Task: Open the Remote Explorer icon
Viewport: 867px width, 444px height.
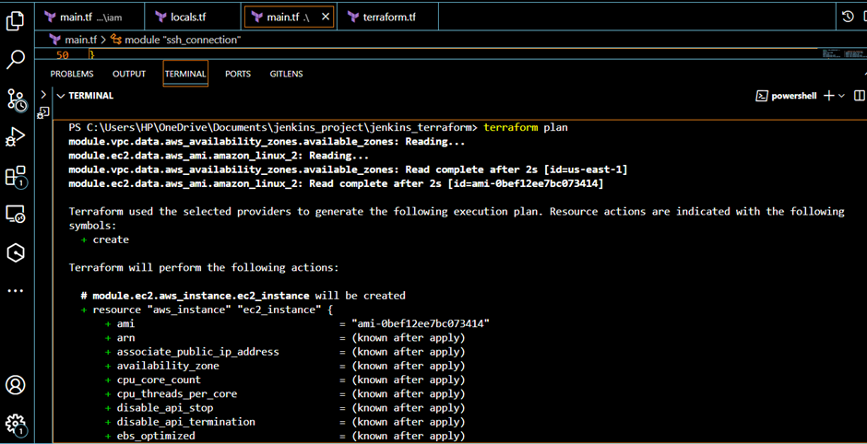Action: click(16, 214)
